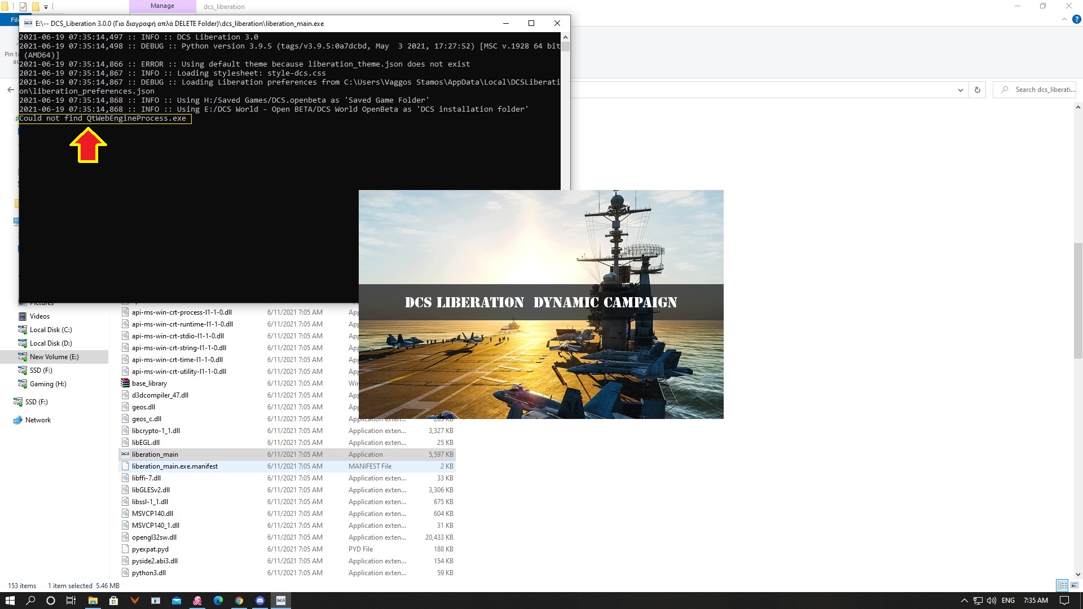This screenshot has height=609, width=1083.
Task: Open the Microsoft Store from the taskbar
Action: 113,601
